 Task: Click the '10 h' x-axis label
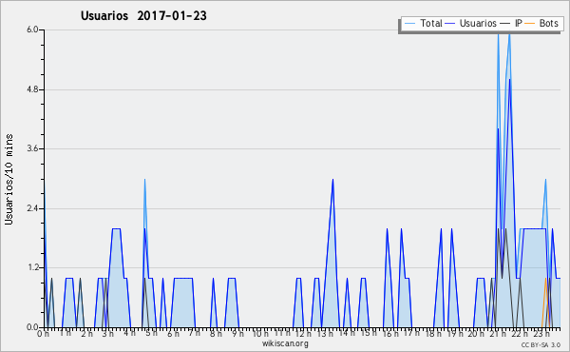pos(260,333)
